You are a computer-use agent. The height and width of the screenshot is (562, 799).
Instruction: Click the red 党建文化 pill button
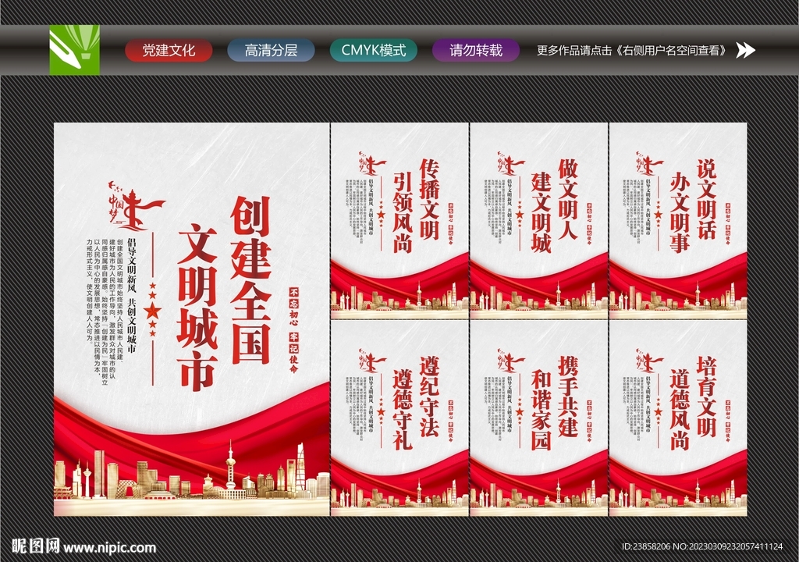pos(169,51)
